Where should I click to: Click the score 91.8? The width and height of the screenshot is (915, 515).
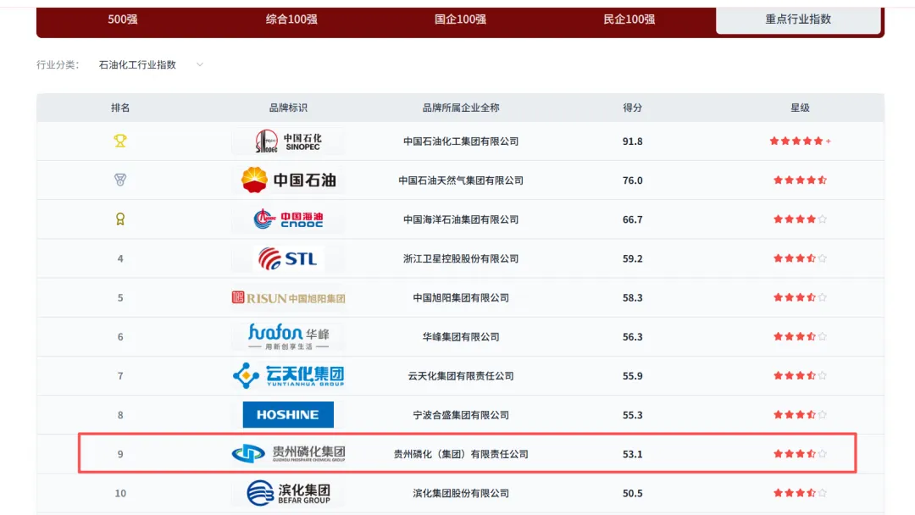pyautogui.click(x=633, y=141)
